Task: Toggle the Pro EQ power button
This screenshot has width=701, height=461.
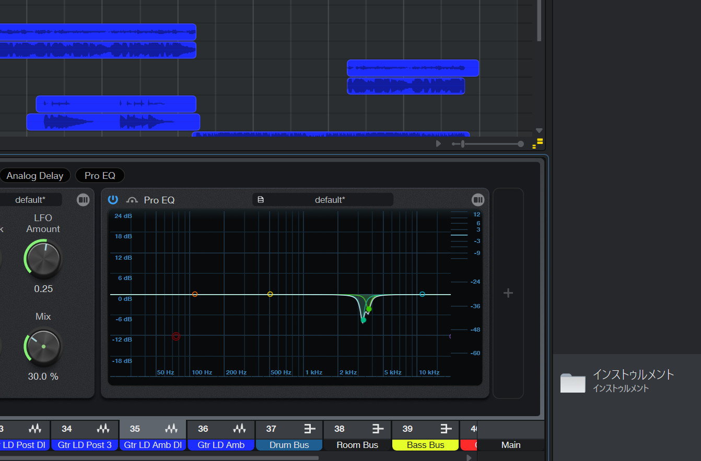Action: click(x=113, y=200)
